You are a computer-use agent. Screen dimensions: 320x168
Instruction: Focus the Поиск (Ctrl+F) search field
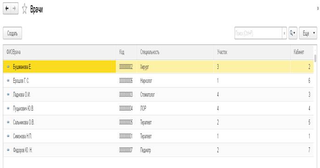coord(258,33)
